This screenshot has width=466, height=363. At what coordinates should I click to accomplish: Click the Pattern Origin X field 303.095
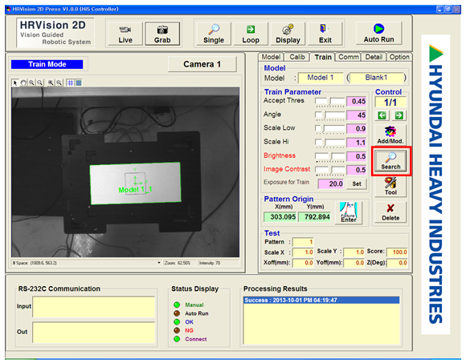tap(280, 217)
